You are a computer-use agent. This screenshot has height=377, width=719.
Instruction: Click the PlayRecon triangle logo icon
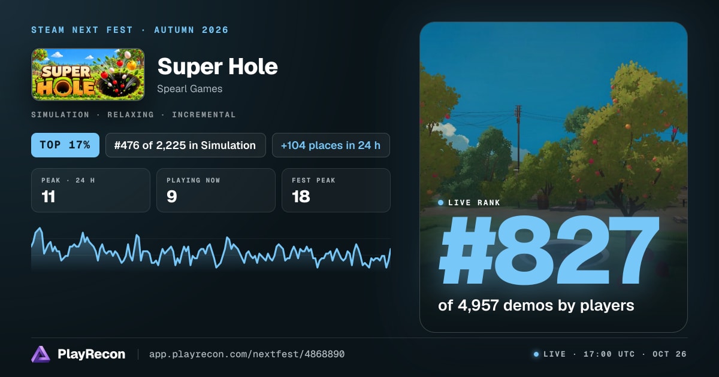[x=41, y=354]
